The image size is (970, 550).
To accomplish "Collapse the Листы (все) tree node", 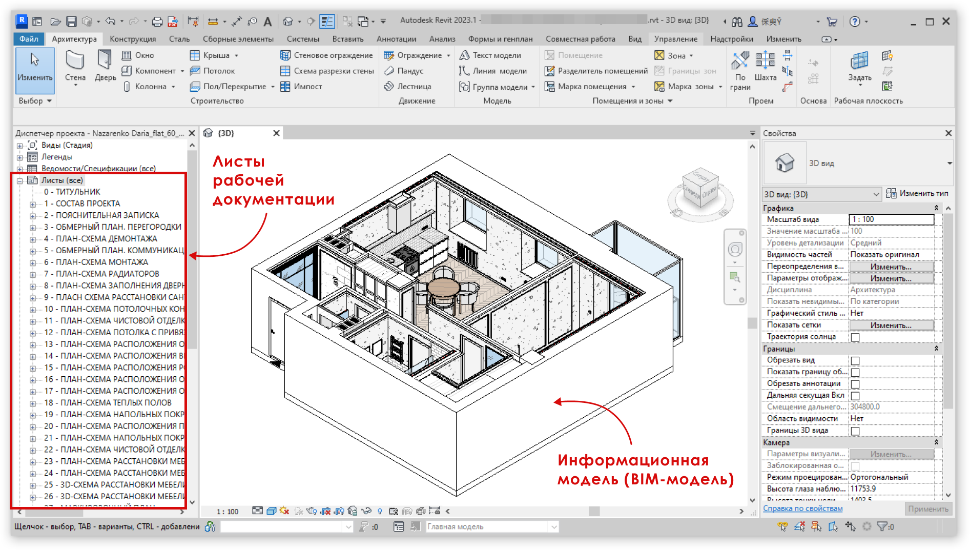I will point(19,180).
